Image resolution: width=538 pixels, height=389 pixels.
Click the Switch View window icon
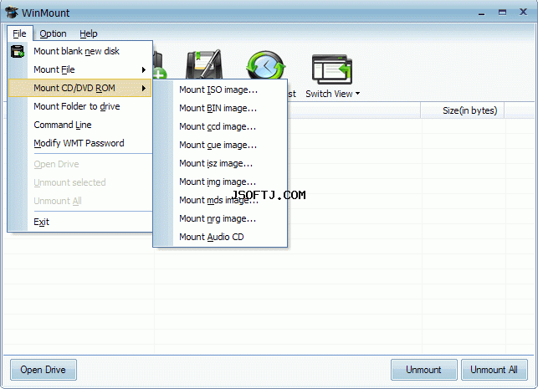tap(332, 69)
